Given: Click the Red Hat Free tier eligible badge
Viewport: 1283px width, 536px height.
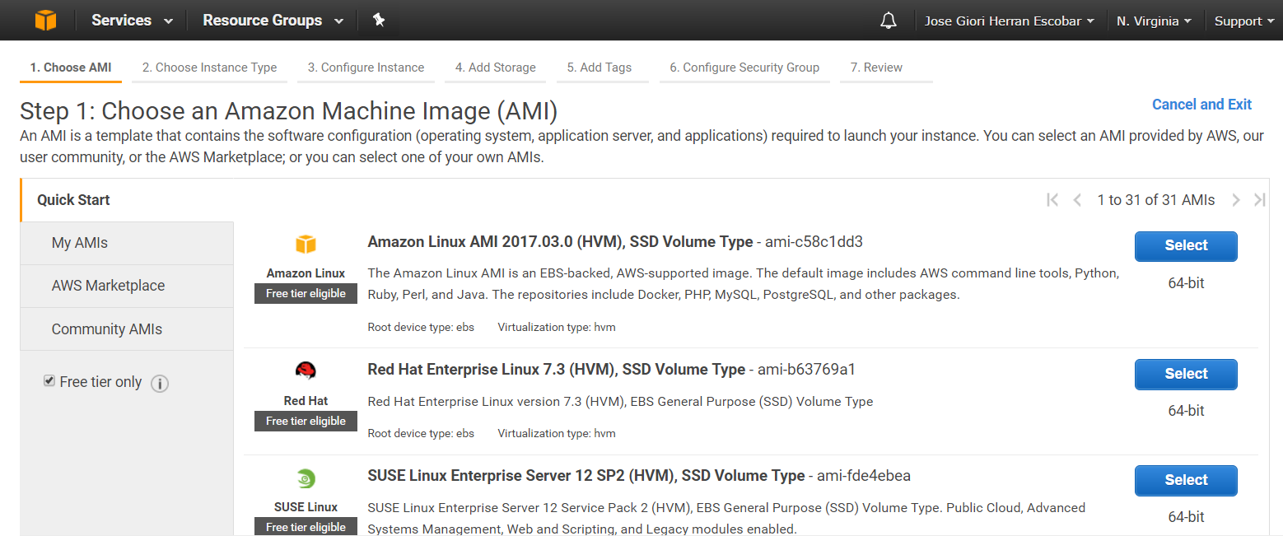Looking at the screenshot, I should (x=306, y=421).
